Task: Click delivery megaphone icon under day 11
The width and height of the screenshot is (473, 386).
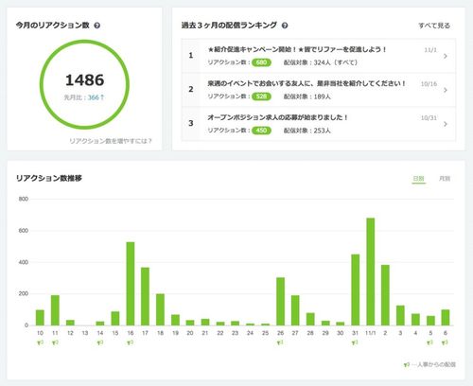Action: 55,342
